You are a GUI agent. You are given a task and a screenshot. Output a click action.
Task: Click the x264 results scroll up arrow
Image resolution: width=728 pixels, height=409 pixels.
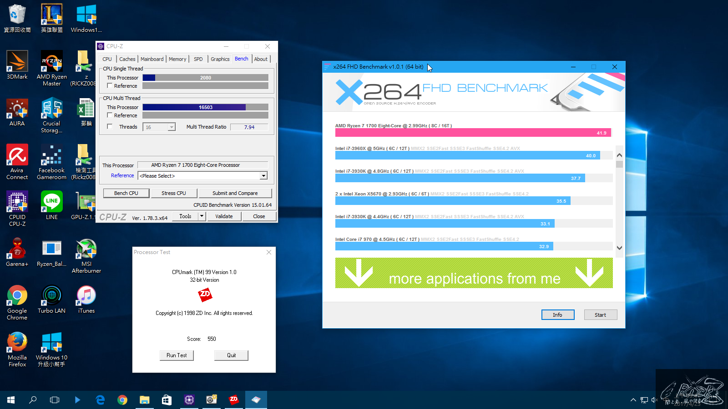pyautogui.click(x=619, y=155)
